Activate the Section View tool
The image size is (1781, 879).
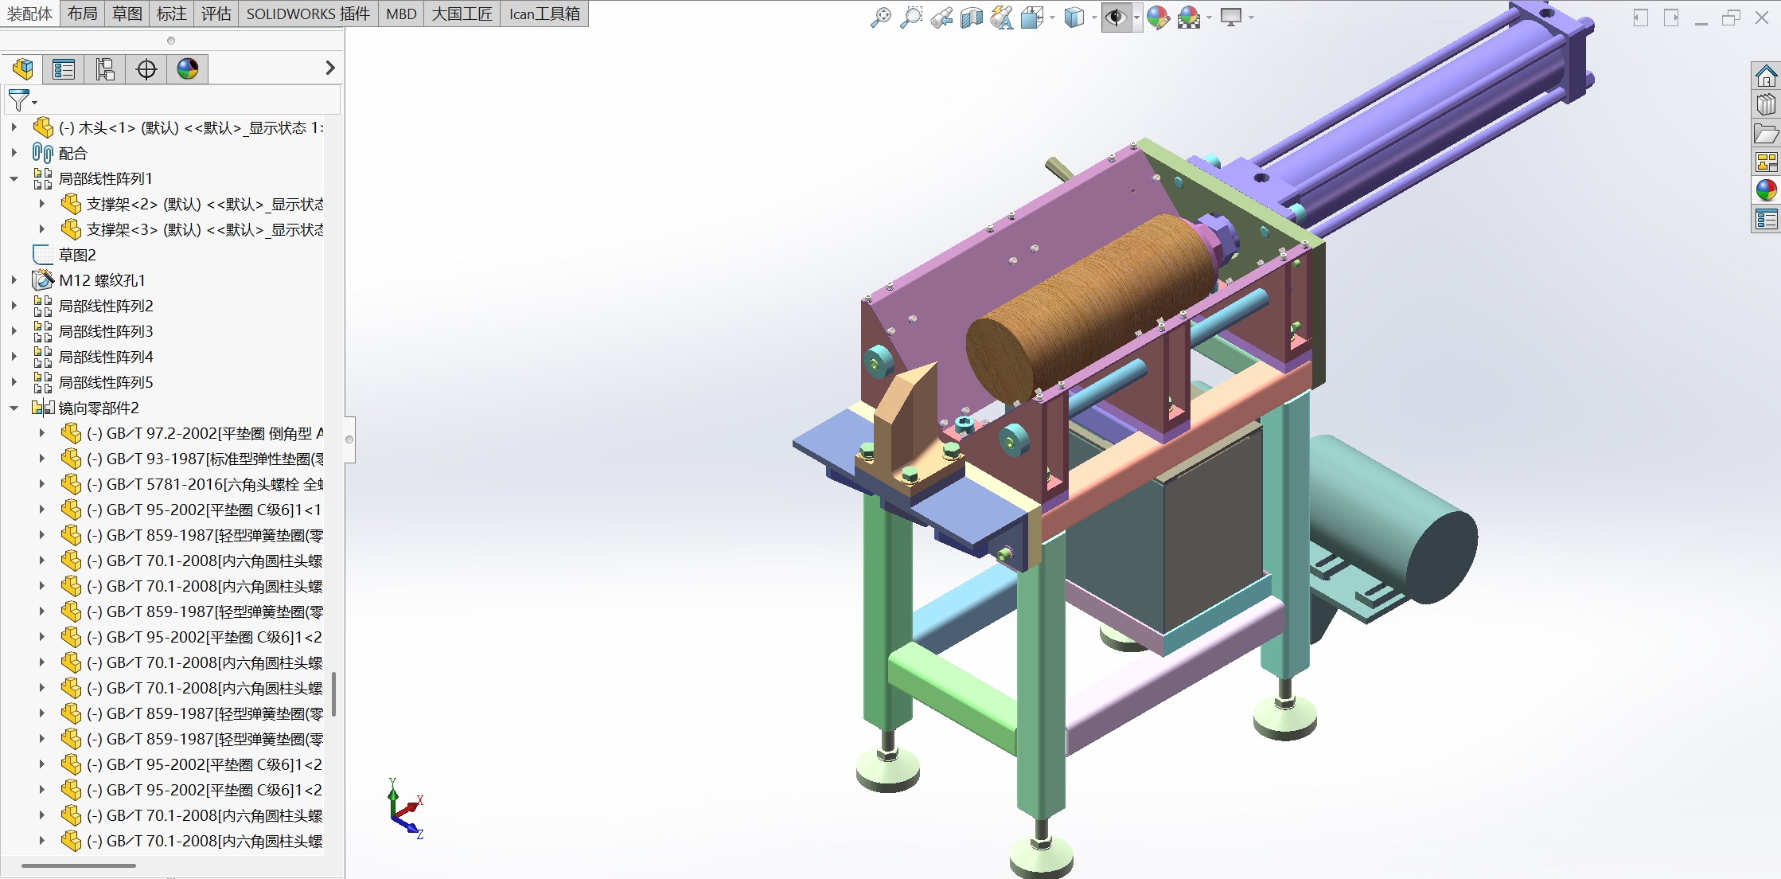tap(971, 17)
